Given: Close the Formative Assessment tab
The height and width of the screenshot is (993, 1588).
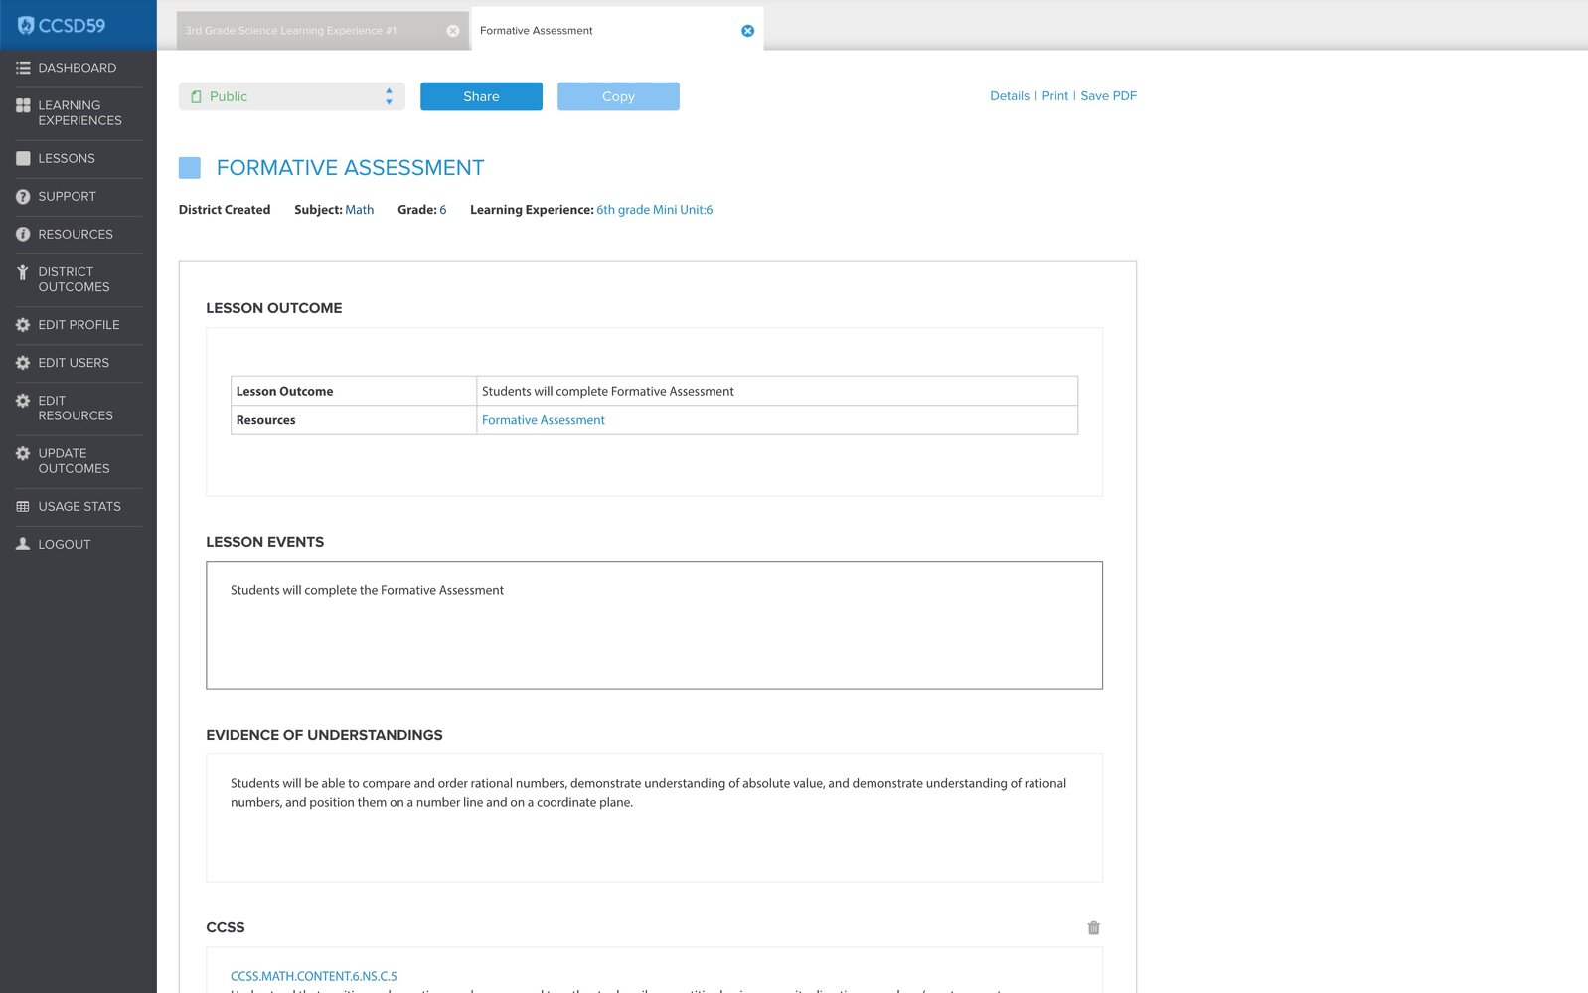Looking at the screenshot, I should coord(748,31).
